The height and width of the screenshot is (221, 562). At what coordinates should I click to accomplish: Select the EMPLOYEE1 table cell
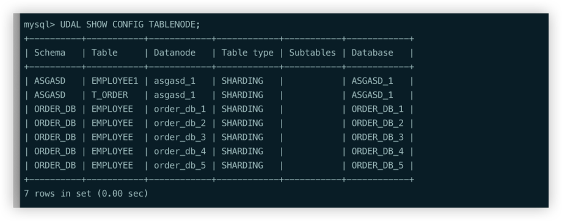115,81
